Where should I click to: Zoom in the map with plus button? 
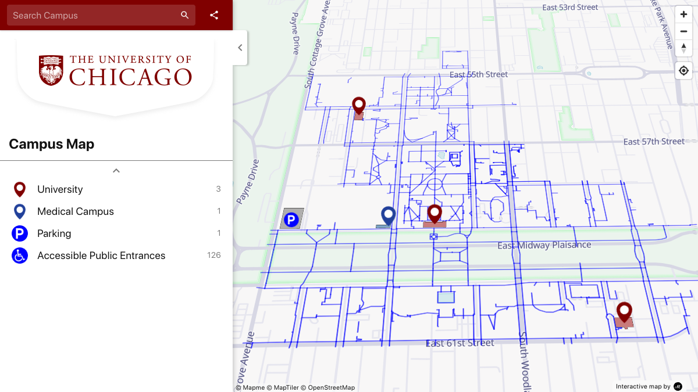click(x=683, y=15)
